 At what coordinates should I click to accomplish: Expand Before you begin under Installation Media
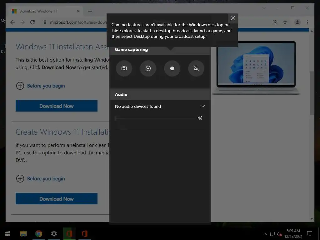(x=40, y=179)
